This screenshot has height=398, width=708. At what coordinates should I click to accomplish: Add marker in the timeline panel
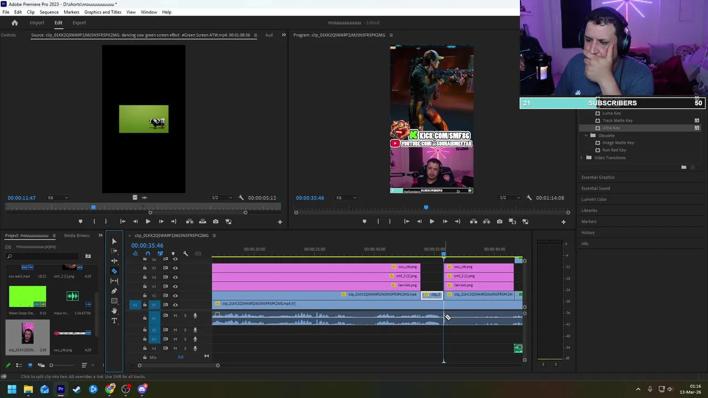173,254
